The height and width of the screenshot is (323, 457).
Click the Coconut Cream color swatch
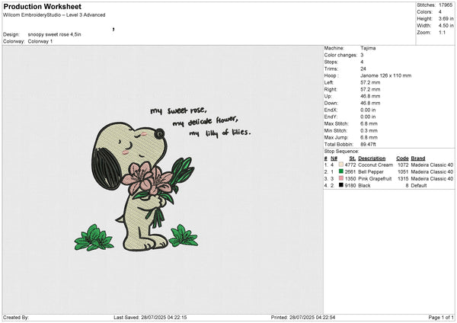[340, 165]
